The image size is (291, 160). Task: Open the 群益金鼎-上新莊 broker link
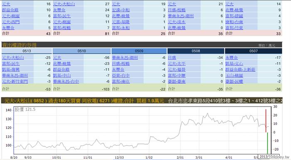click(x=241, y=70)
